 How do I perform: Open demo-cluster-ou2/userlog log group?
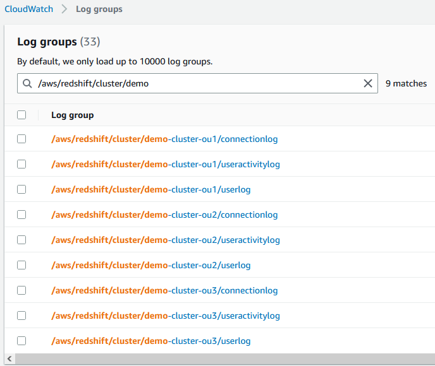tap(151, 265)
